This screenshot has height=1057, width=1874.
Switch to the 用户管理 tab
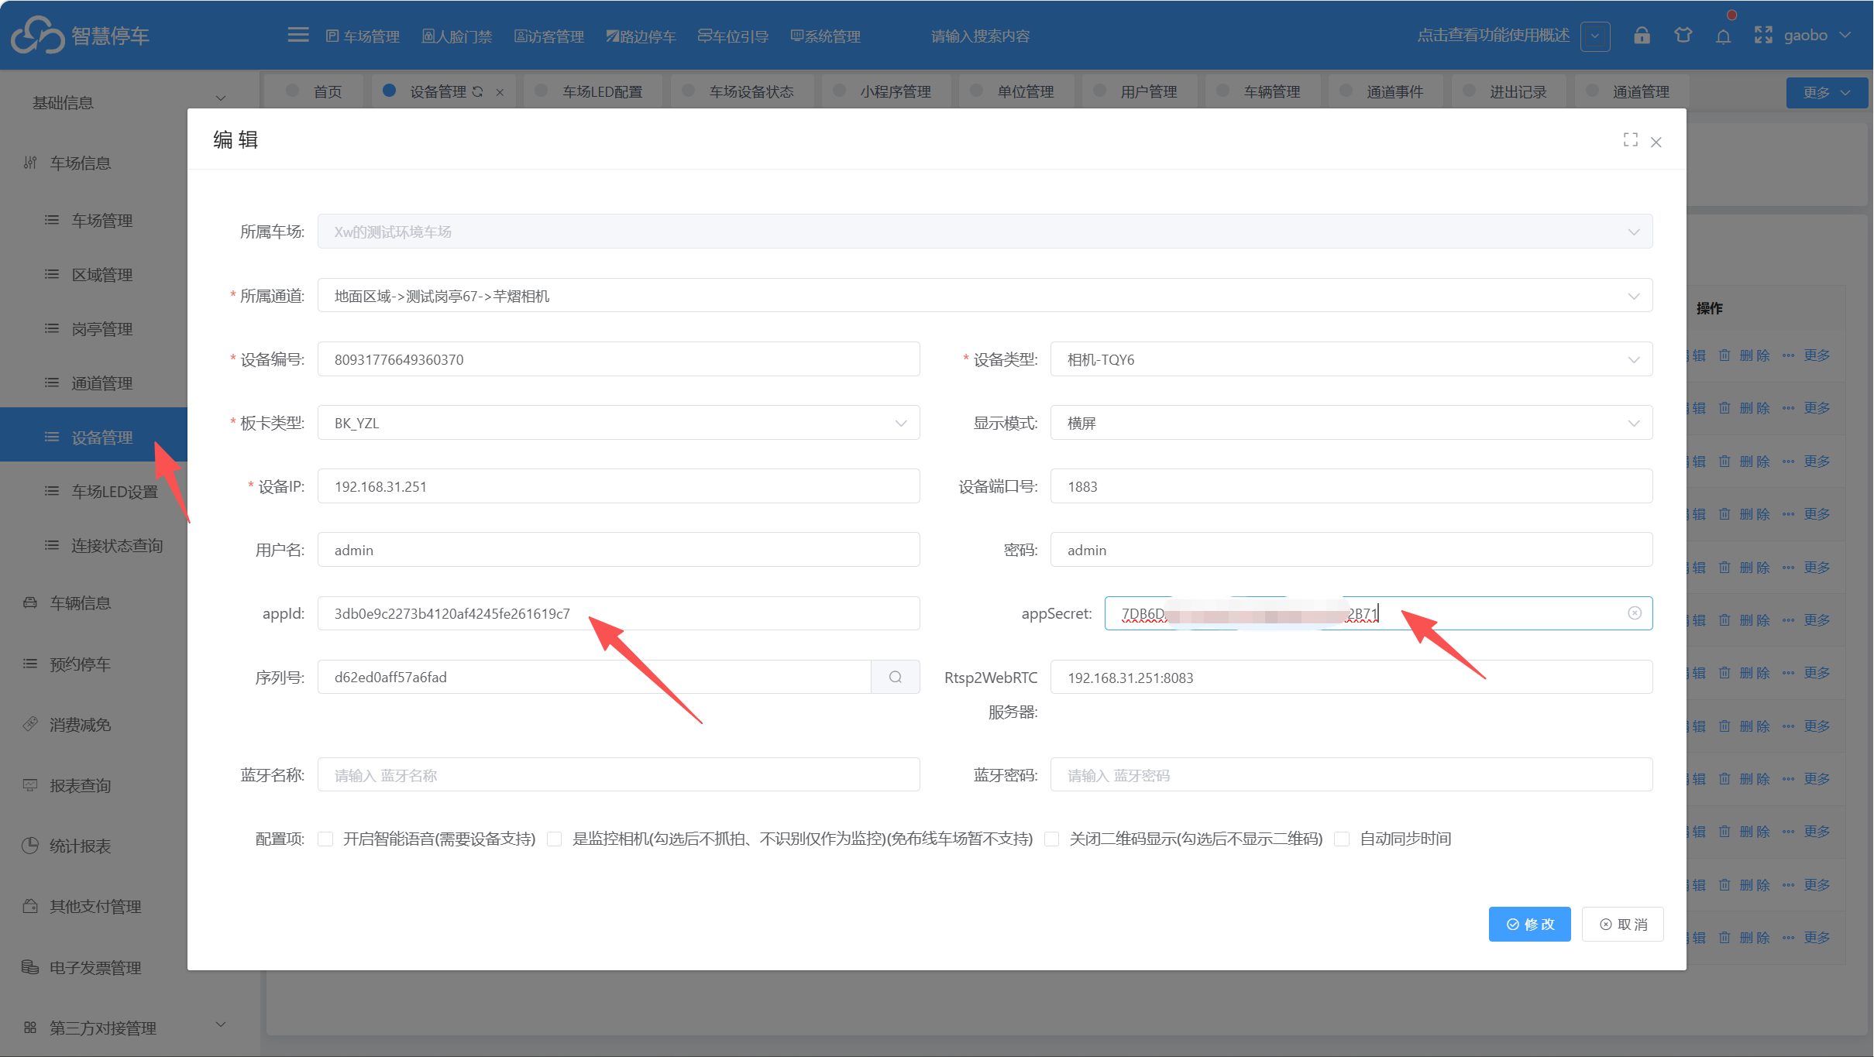click(x=1139, y=92)
